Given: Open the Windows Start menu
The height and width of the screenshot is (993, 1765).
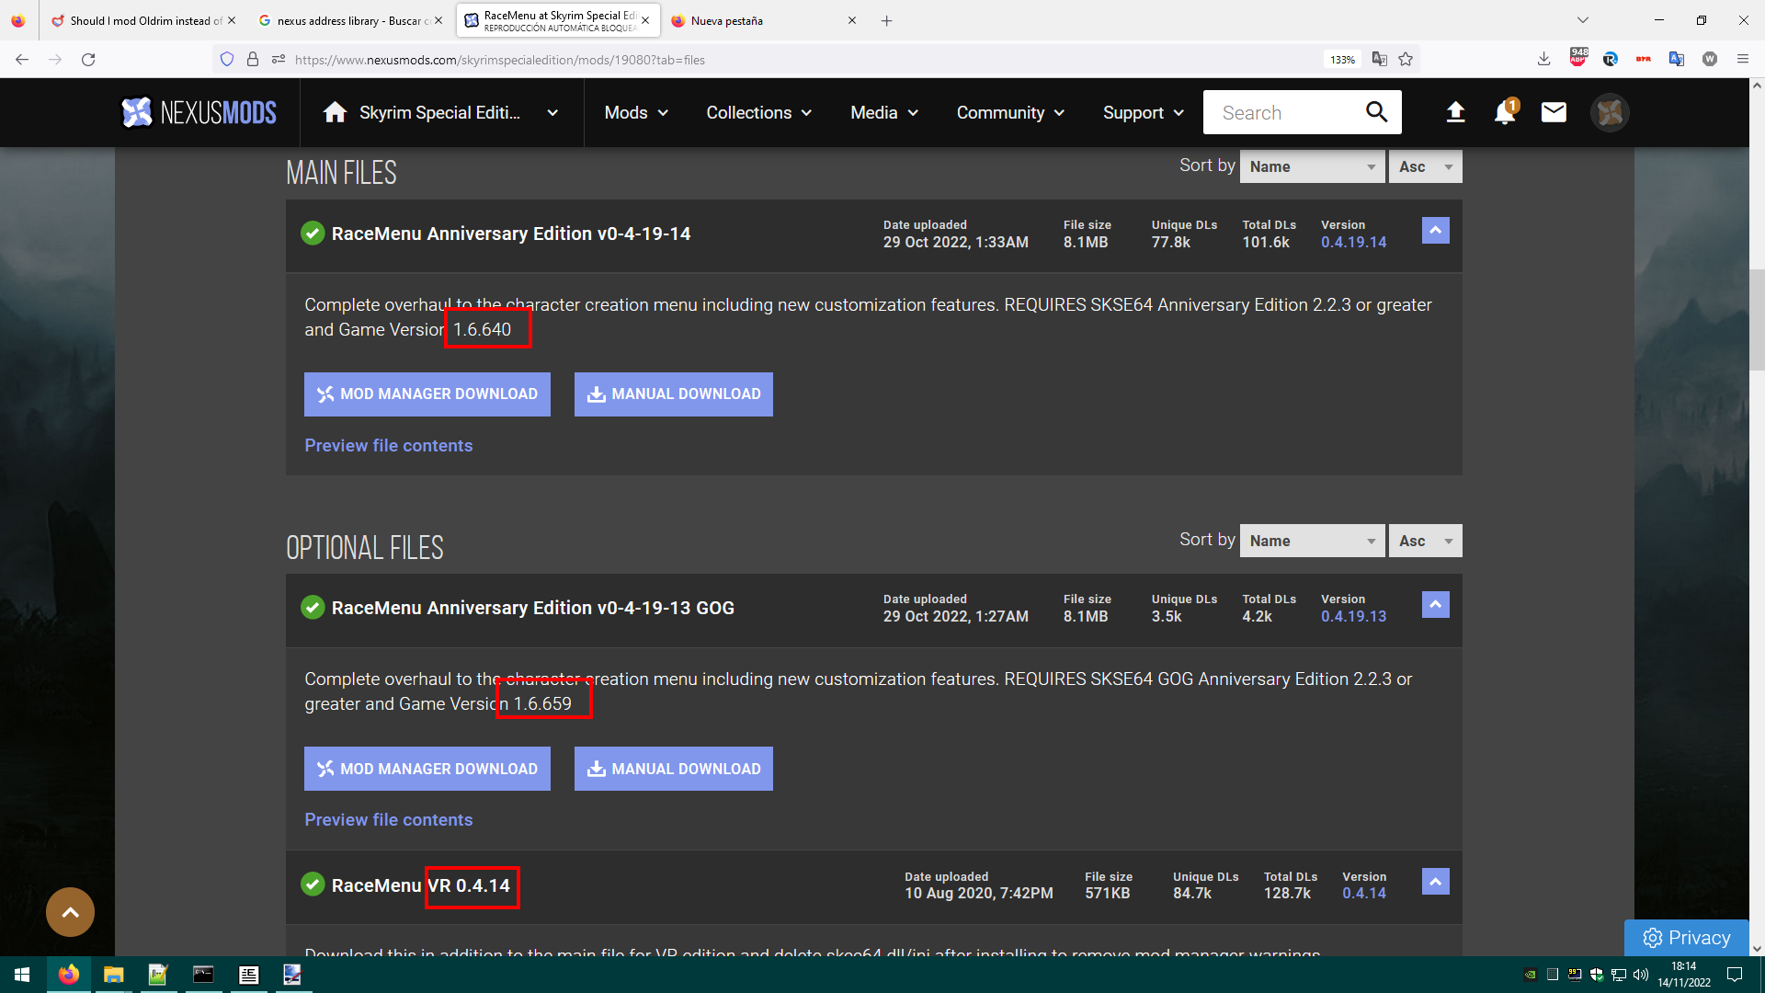Looking at the screenshot, I should pyautogui.click(x=22, y=975).
